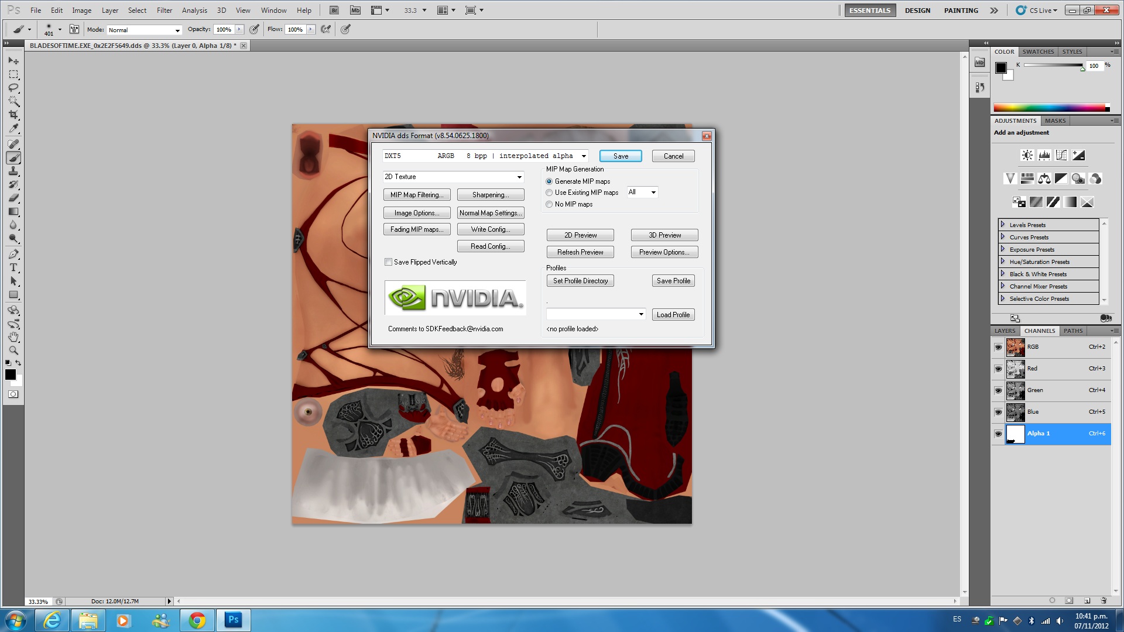Image resolution: width=1124 pixels, height=632 pixels.
Task: Switch to the Layers tab
Action: click(1005, 331)
